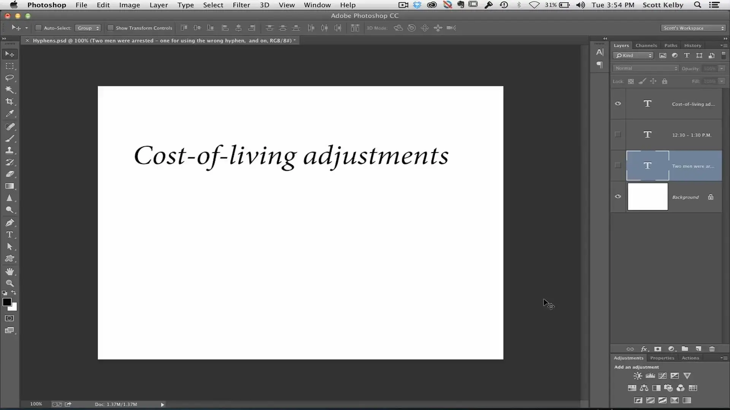This screenshot has height=410, width=730.
Task: Toggle lock transparent pixels
Action: (631, 81)
